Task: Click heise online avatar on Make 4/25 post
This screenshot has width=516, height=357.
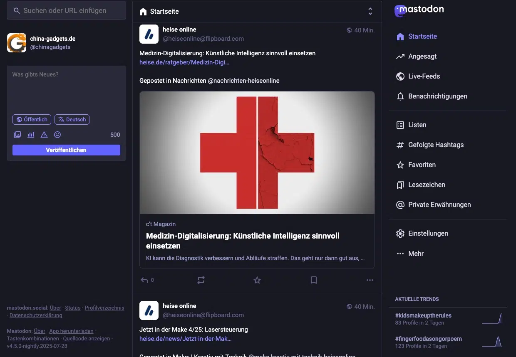Action: pyautogui.click(x=149, y=310)
